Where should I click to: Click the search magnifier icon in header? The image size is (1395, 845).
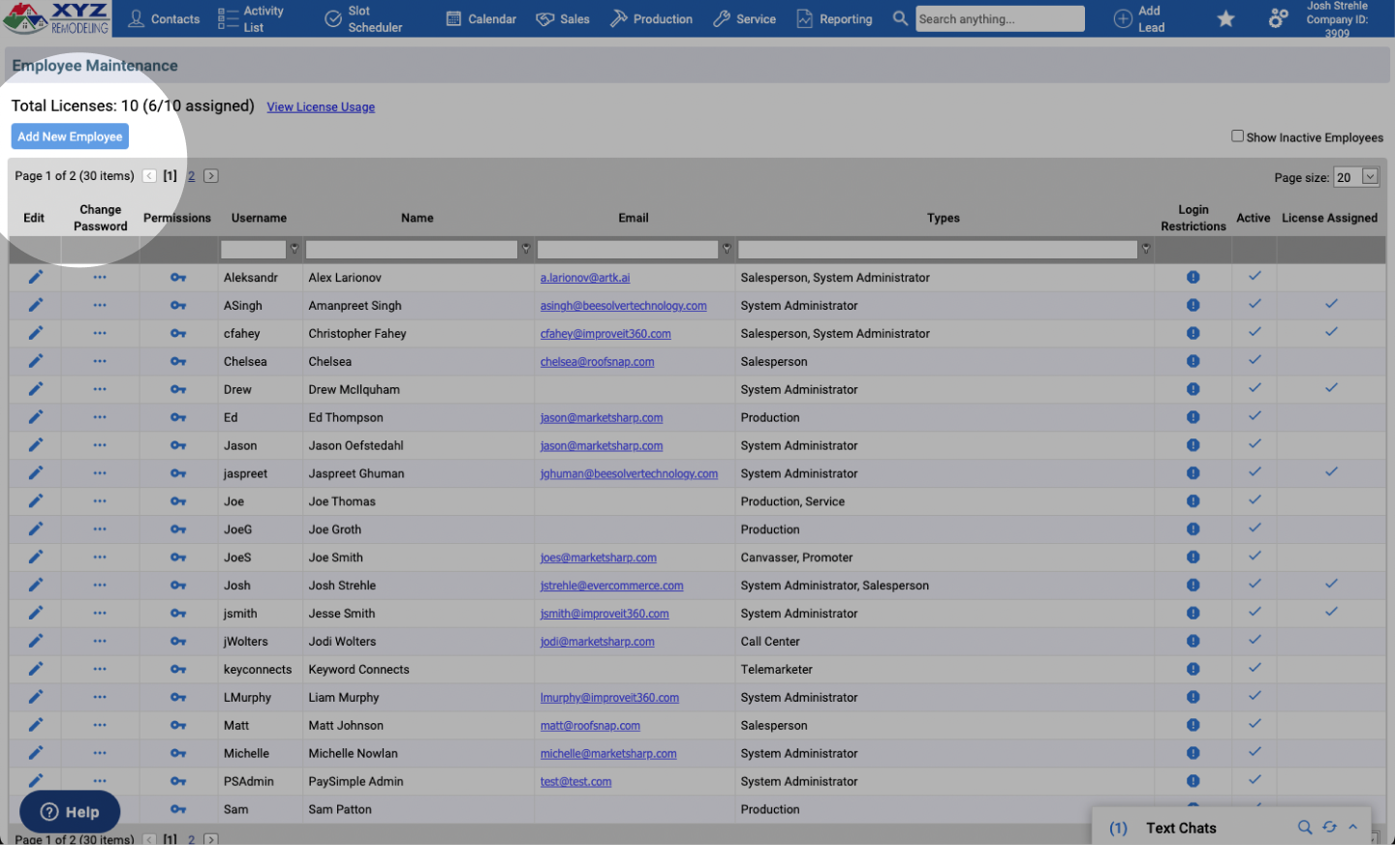(x=900, y=18)
